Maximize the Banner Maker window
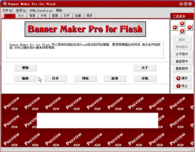Screen dimensions: 195x152 186,4
